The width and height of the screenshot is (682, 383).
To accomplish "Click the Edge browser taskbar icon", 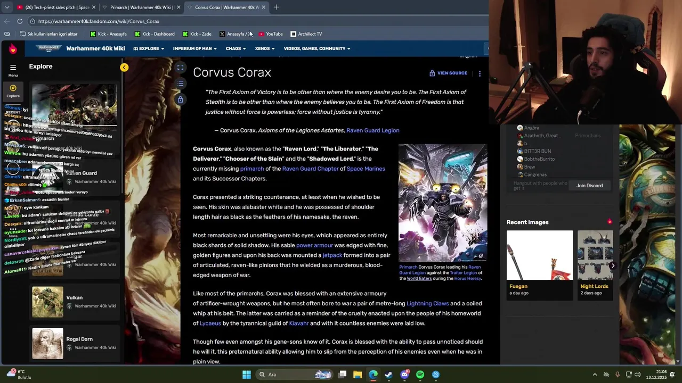I will [373, 374].
